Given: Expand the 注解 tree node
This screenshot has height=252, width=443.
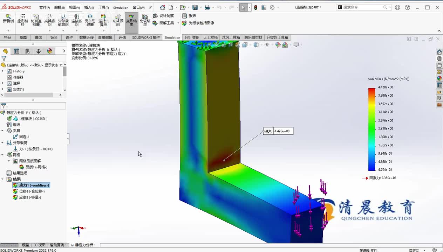Looking at the screenshot, I should pyautogui.click(x=3, y=83).
